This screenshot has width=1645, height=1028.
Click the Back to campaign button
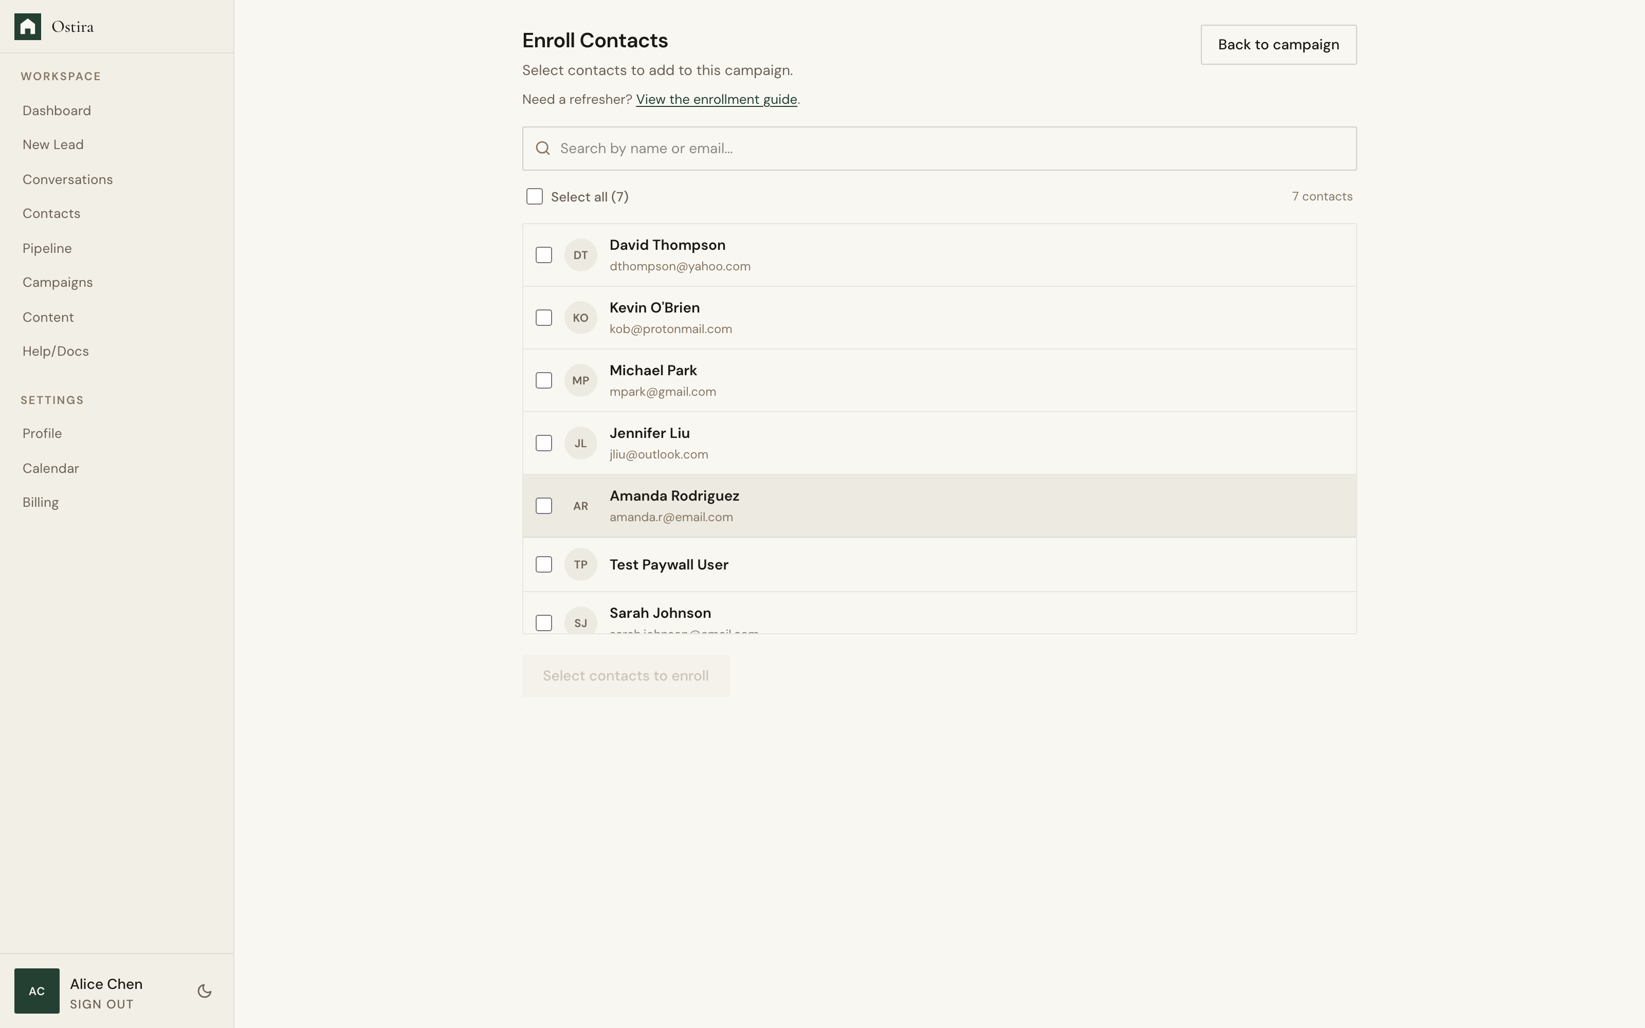coord(1278,44)
